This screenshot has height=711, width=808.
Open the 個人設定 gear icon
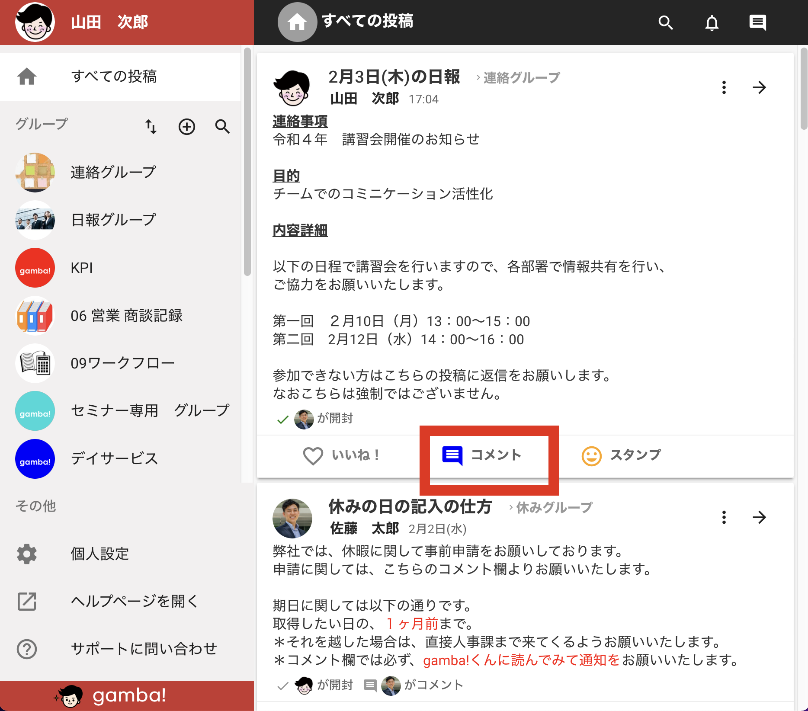pos(27,554)
